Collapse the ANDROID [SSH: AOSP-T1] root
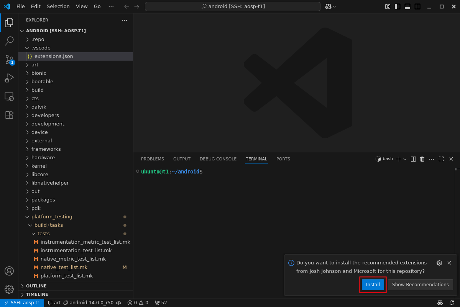Screen dimensions: 460x307 tap(76, 31)
